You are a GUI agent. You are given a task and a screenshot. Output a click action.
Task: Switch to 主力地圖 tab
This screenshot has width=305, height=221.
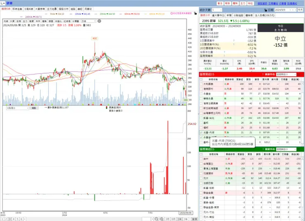pos(52,9)
